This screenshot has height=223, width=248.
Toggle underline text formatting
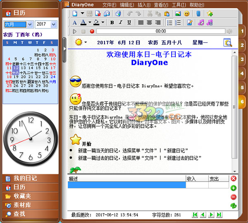[128, 22]
